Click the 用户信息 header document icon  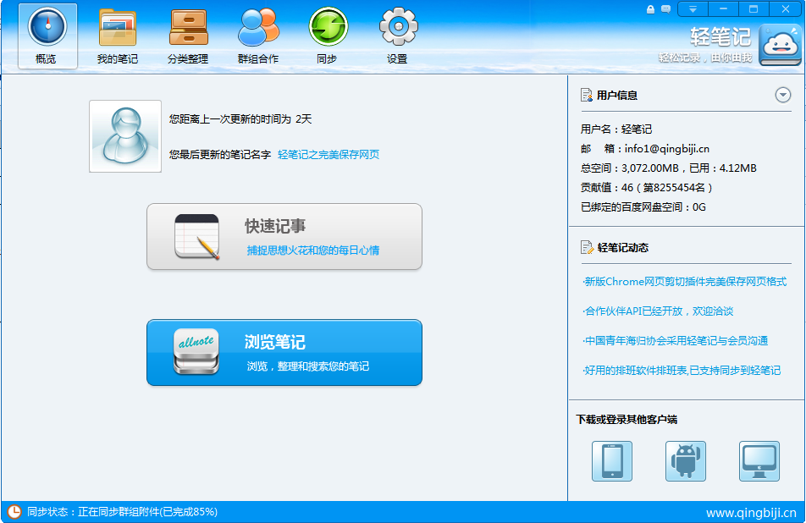coord(587,95)
